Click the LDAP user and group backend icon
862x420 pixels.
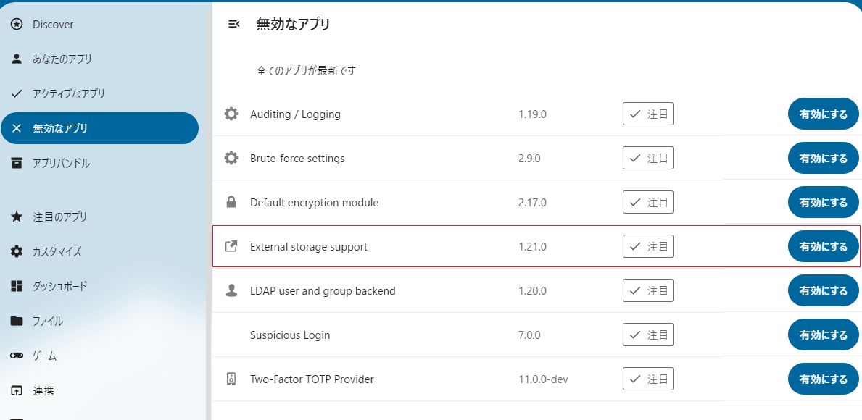click(231, 290)
